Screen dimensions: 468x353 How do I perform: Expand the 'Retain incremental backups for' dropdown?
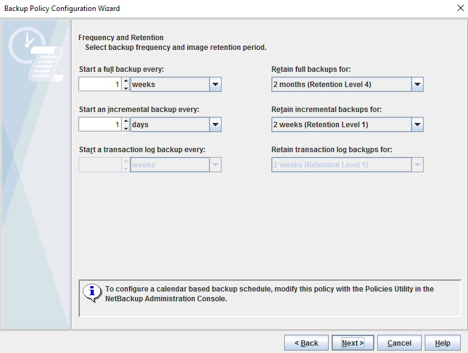tap(417, 125)
